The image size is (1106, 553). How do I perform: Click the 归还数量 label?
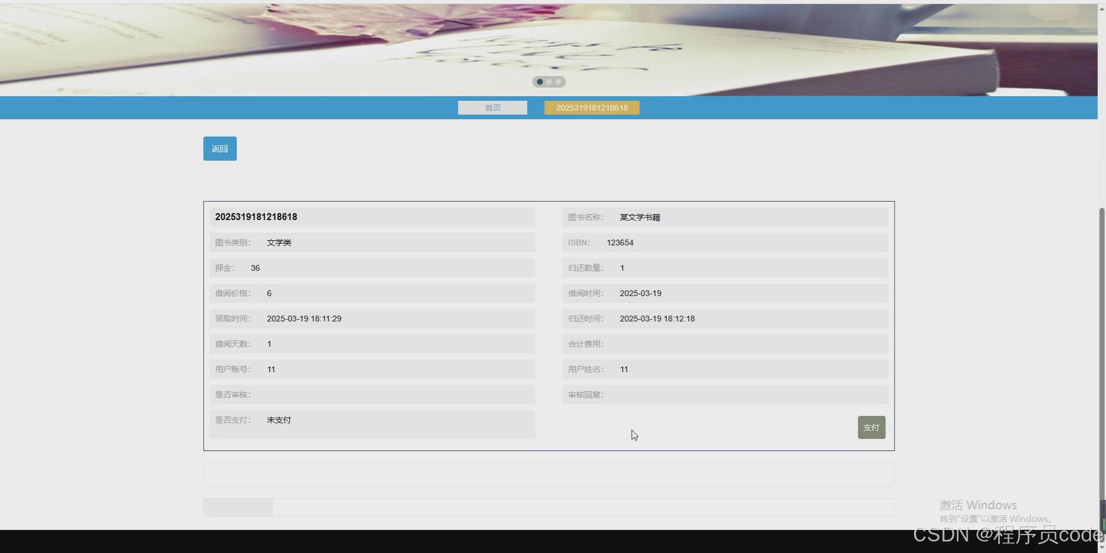pyautogui.click(x=586, y=268)
